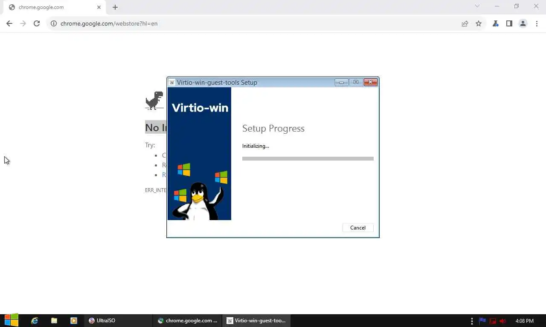Go back in Chrome
This screenshot has height=327, width=546.
coord(9,23)
